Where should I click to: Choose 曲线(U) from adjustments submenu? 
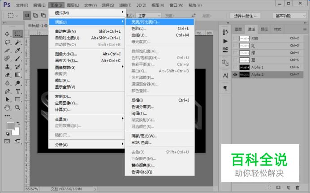point(160,35)
